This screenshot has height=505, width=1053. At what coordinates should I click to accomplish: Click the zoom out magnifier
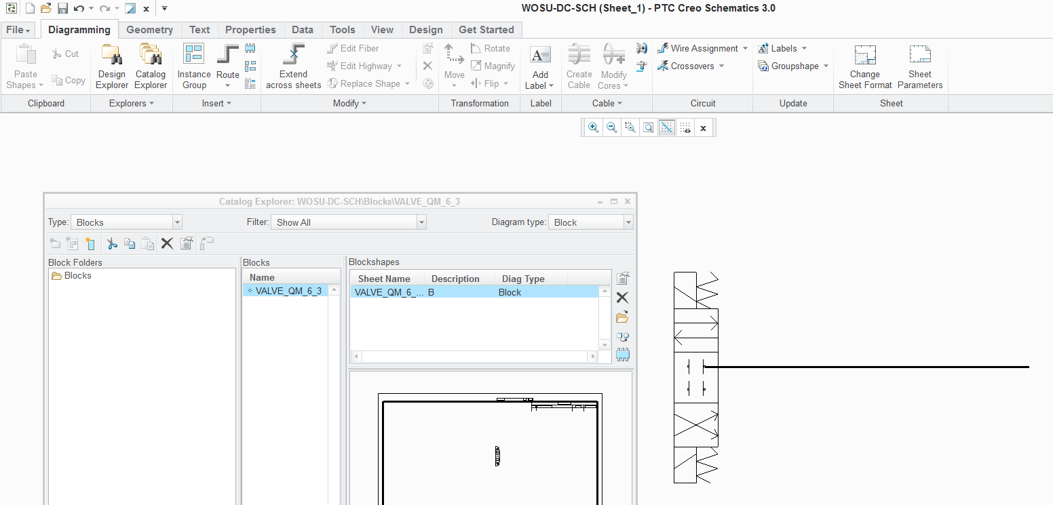[x=612, y=127]
